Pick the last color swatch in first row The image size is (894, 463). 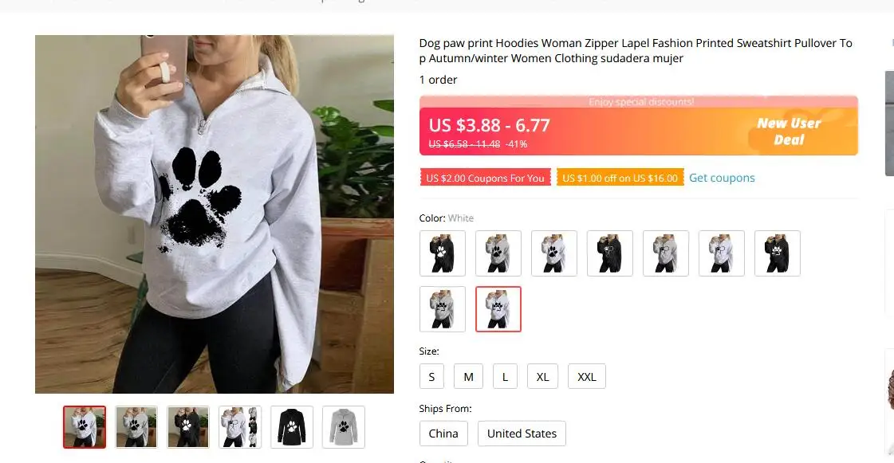[778, 253]
